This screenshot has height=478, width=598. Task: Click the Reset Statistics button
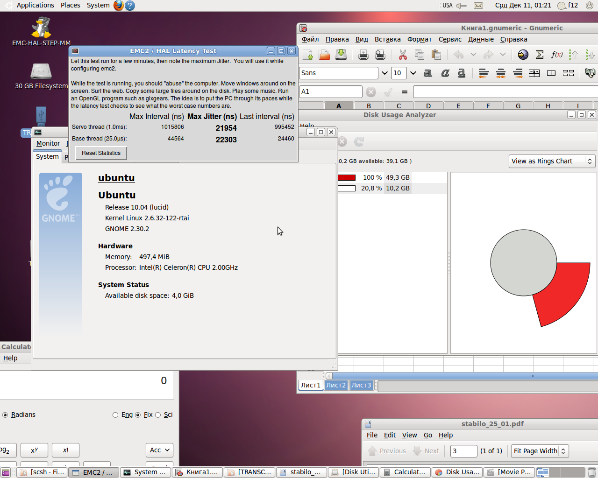click(101, 153)
